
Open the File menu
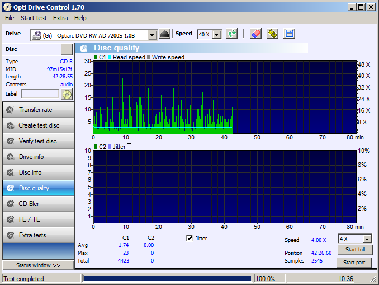pos(10,18)
